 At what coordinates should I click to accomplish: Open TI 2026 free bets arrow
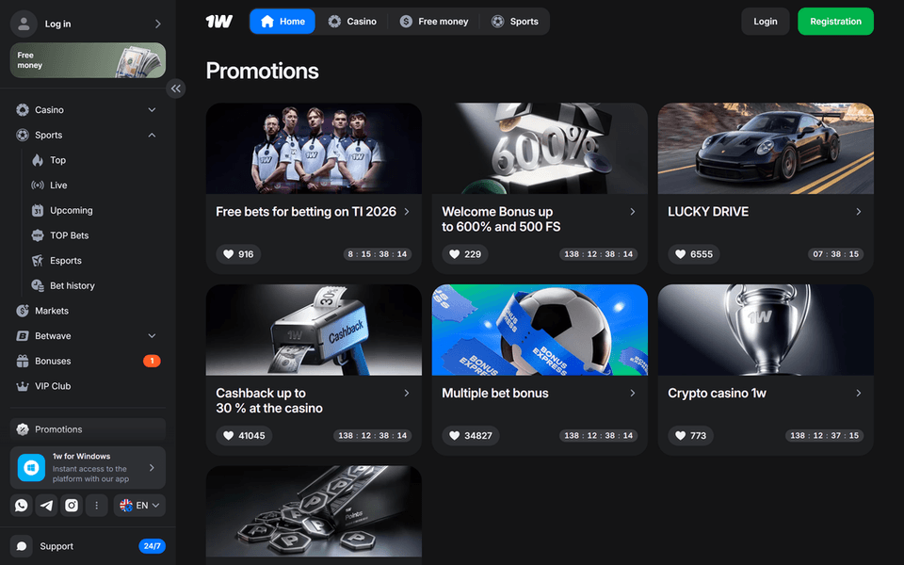tap(407, 212)
